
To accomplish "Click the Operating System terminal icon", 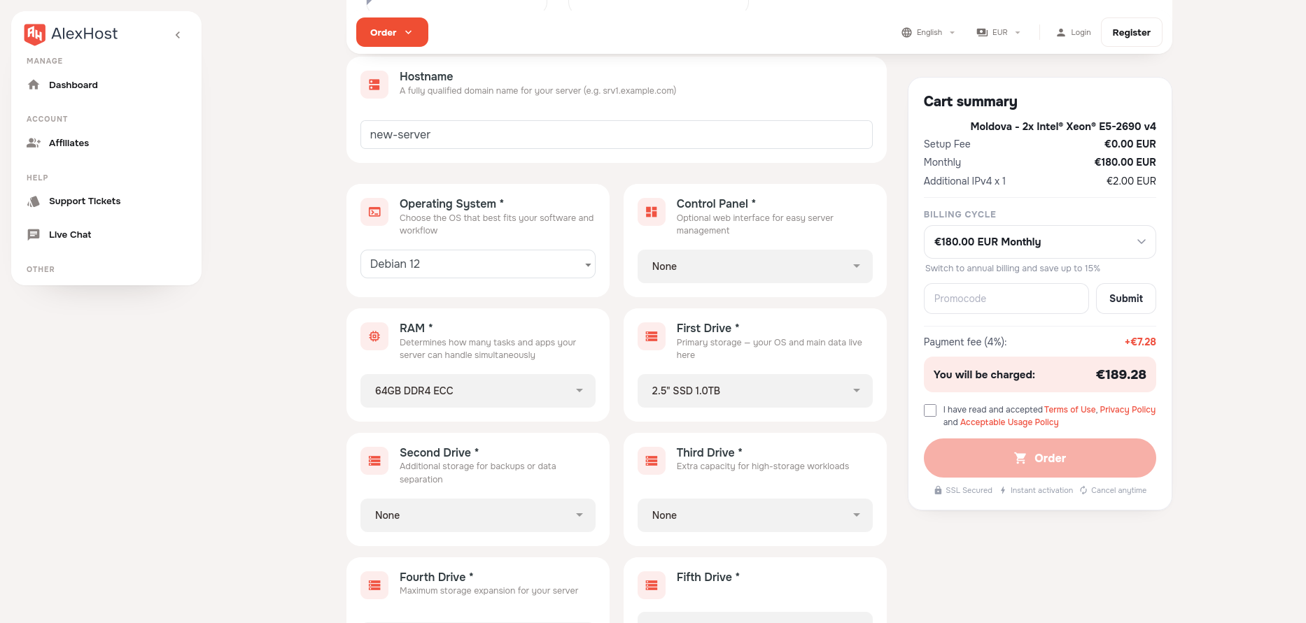I will pos(374,212).
